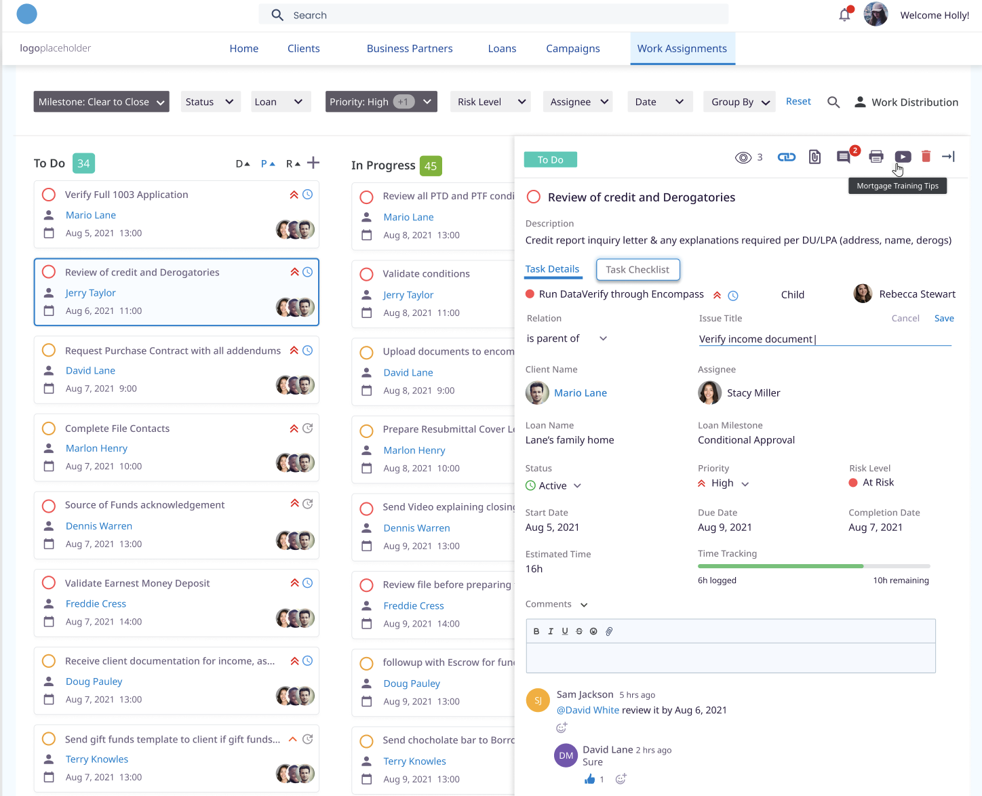Toggle watchers eye icon
This screenshot has width=982, height=796.
pos(743,157)
